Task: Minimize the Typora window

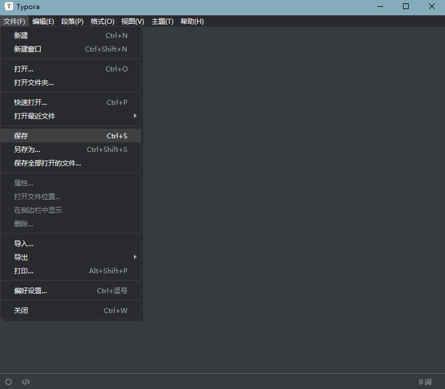Action: 380,7
